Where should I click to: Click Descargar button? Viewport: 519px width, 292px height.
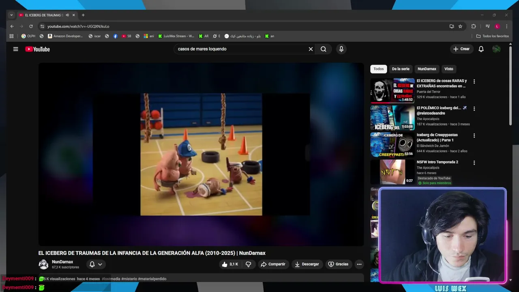(x=307, y=264)
